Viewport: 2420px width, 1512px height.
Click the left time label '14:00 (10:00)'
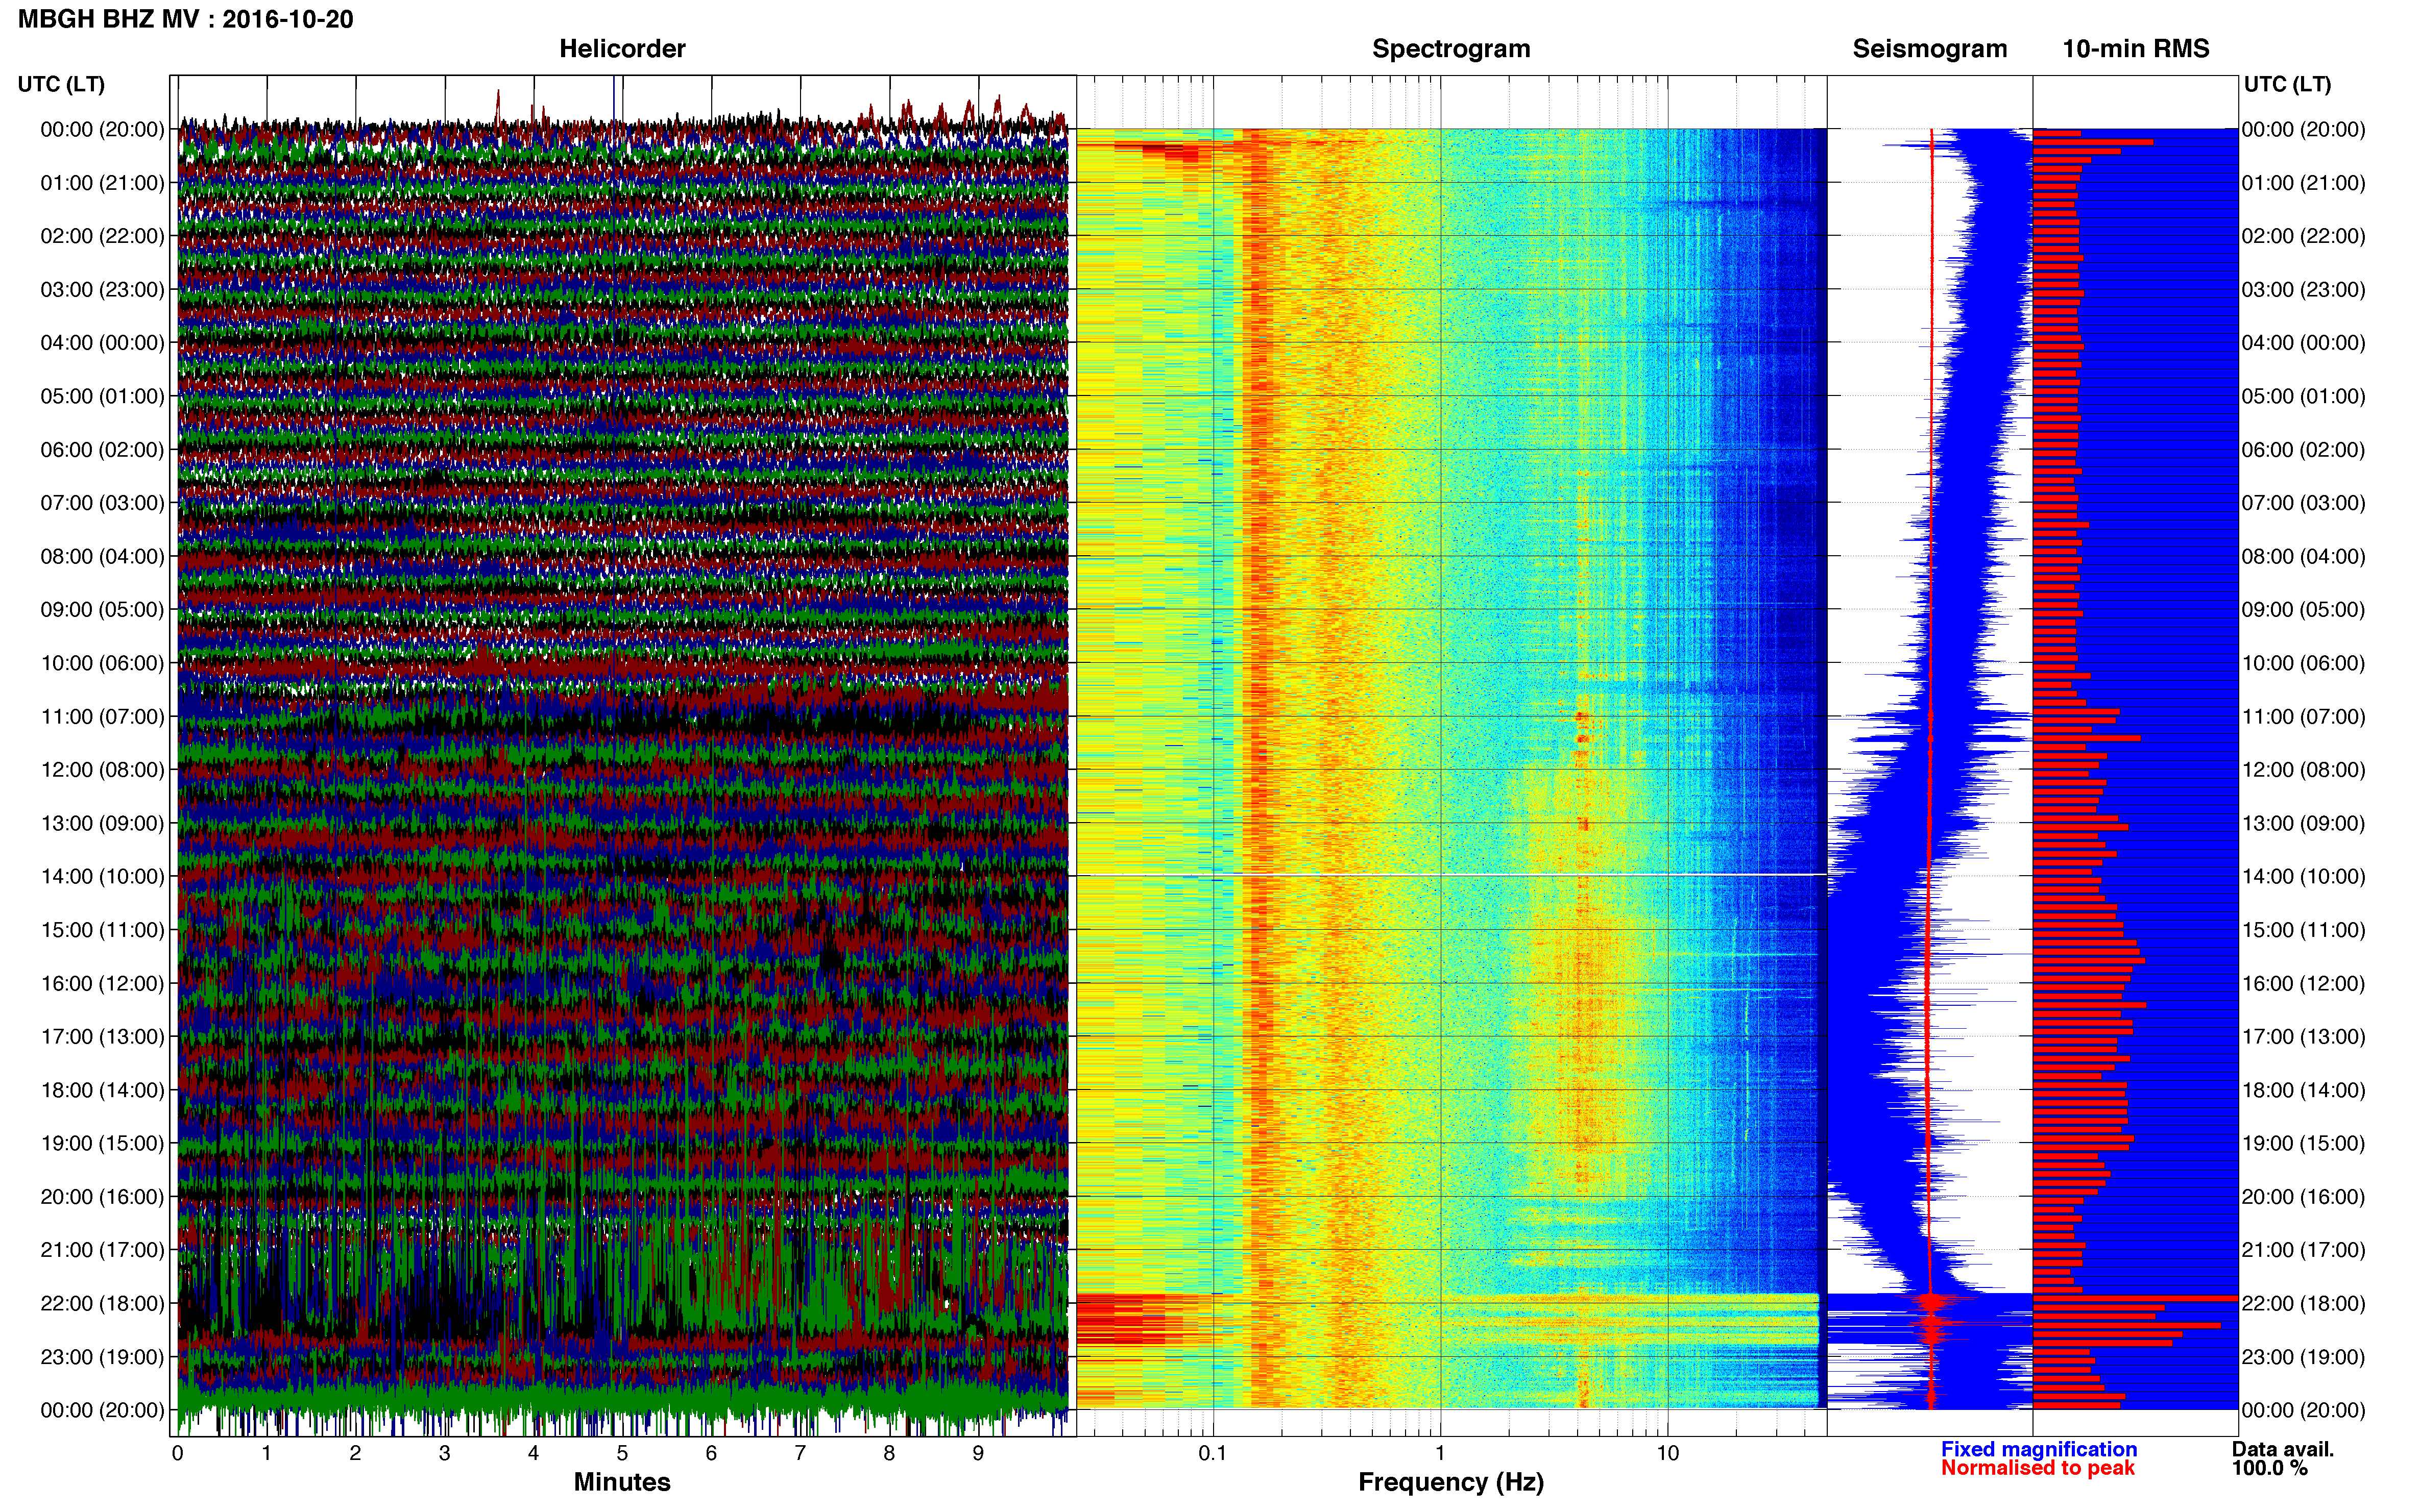[102, 877]
